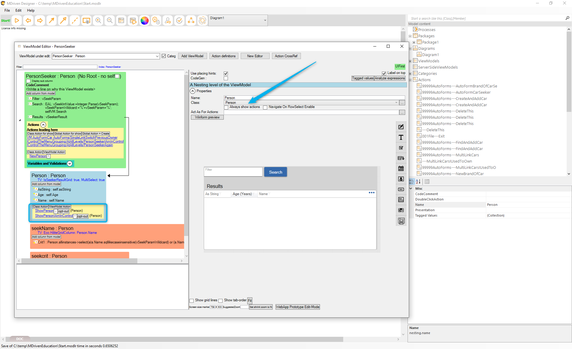
Task: Collapse the Properties section chevron
Action: [x=193, y=91]
